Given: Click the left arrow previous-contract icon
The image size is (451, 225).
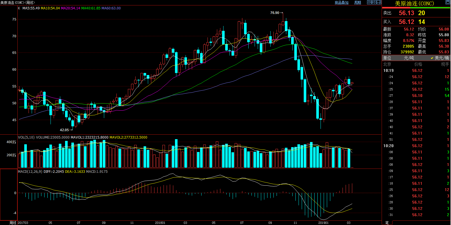Looking at the screenshot, I should [x=369, y=2].
